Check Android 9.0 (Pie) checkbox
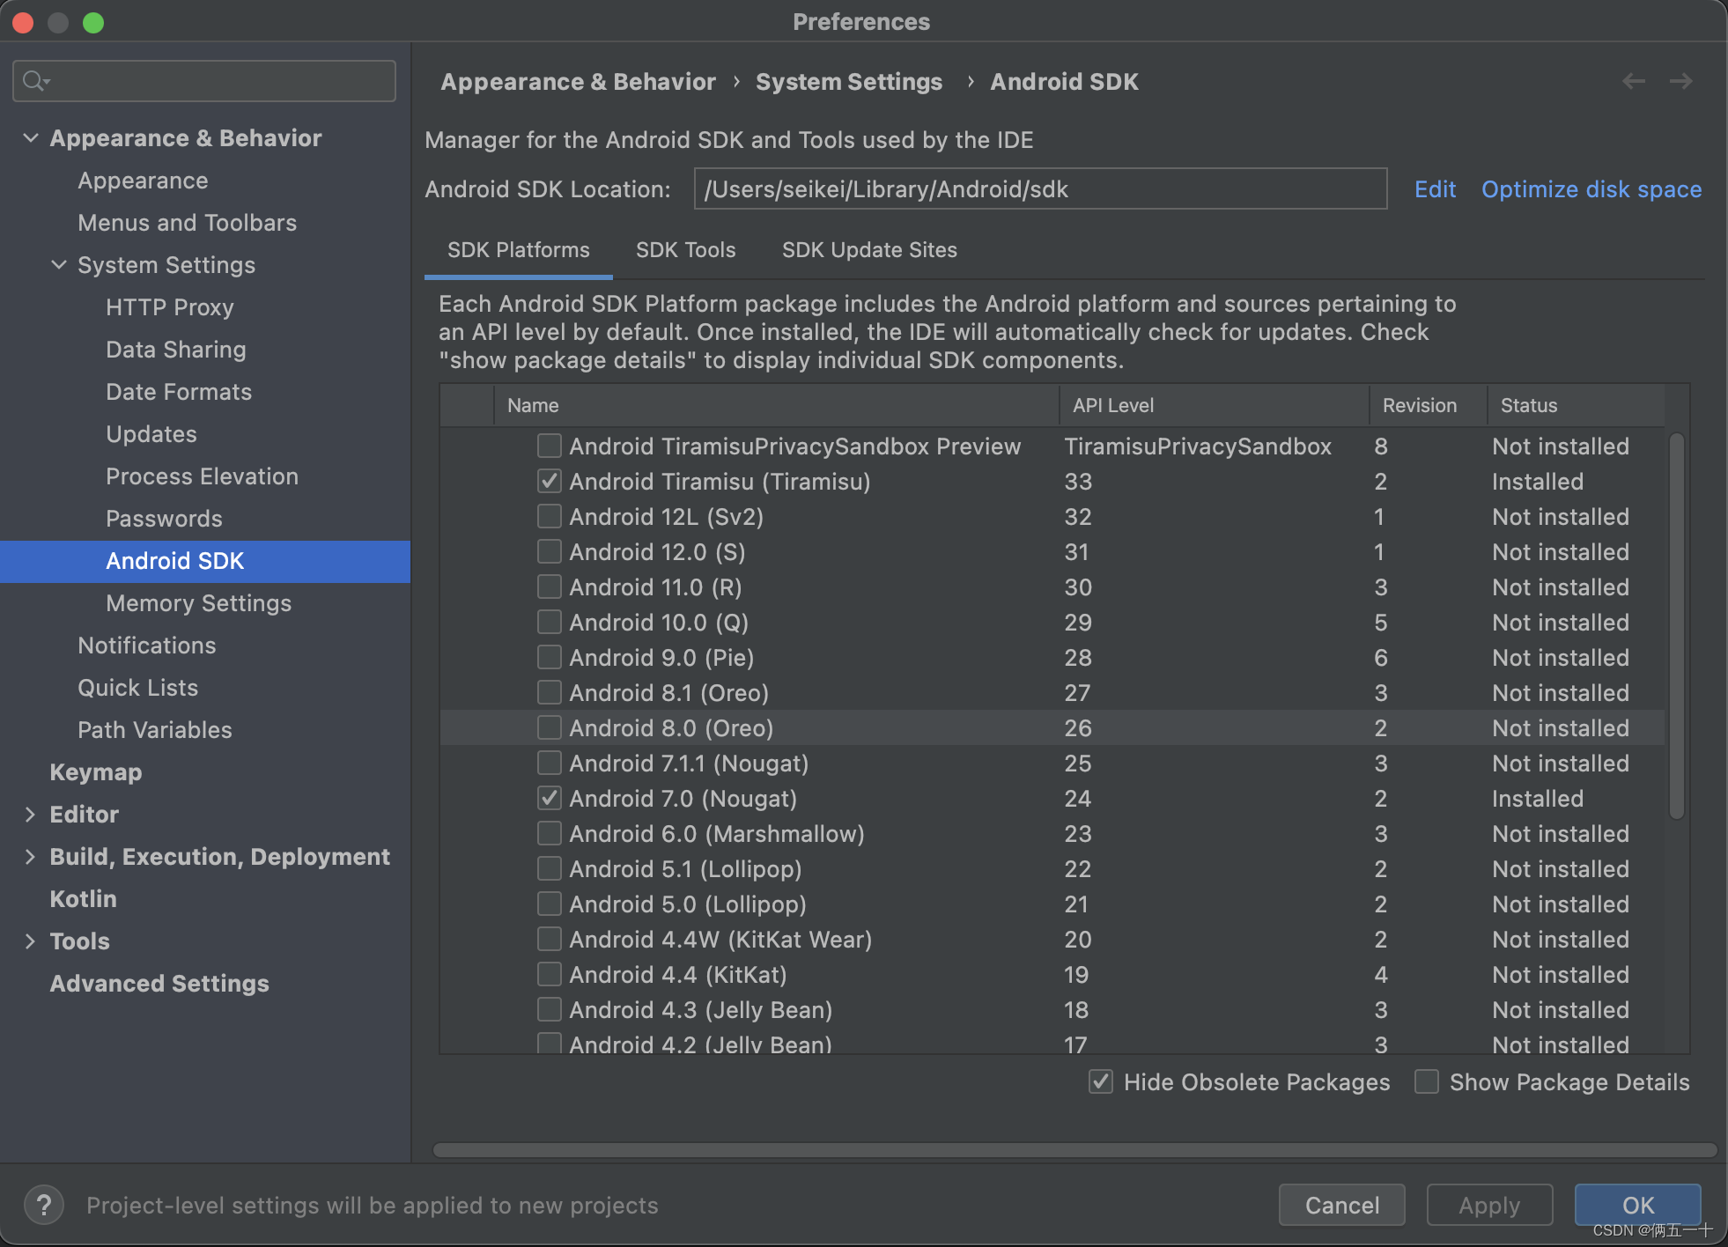 coord(550,657)
